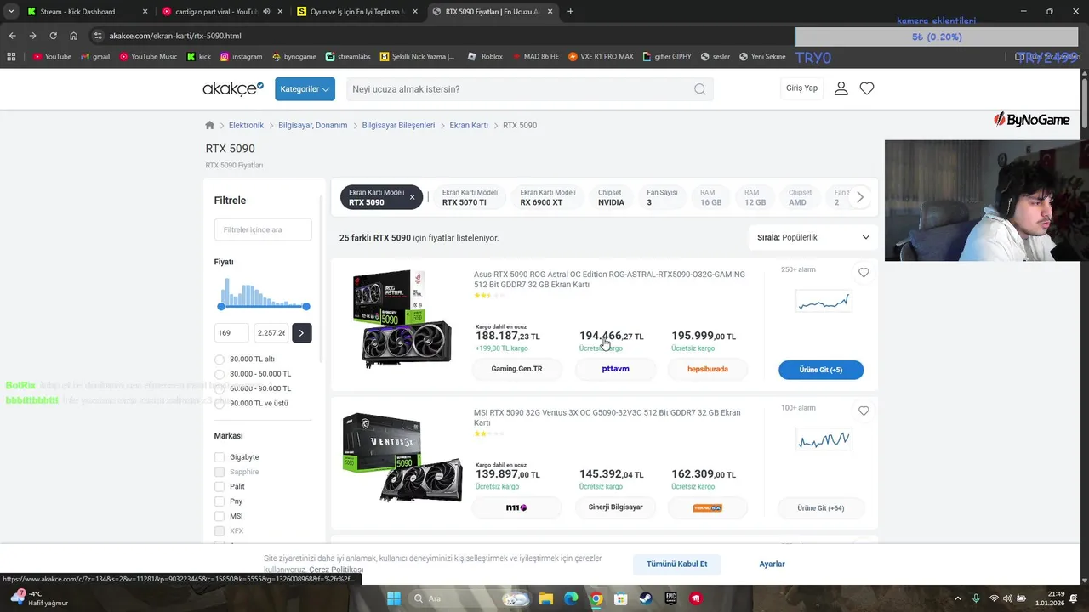Open the RTX 5070 TI model chip
This screenshot has width=1089, height=612.
point(470,197)
